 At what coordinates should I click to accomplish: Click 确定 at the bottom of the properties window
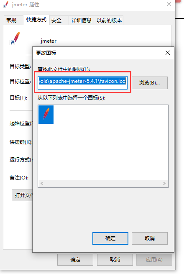pos(75,260)
